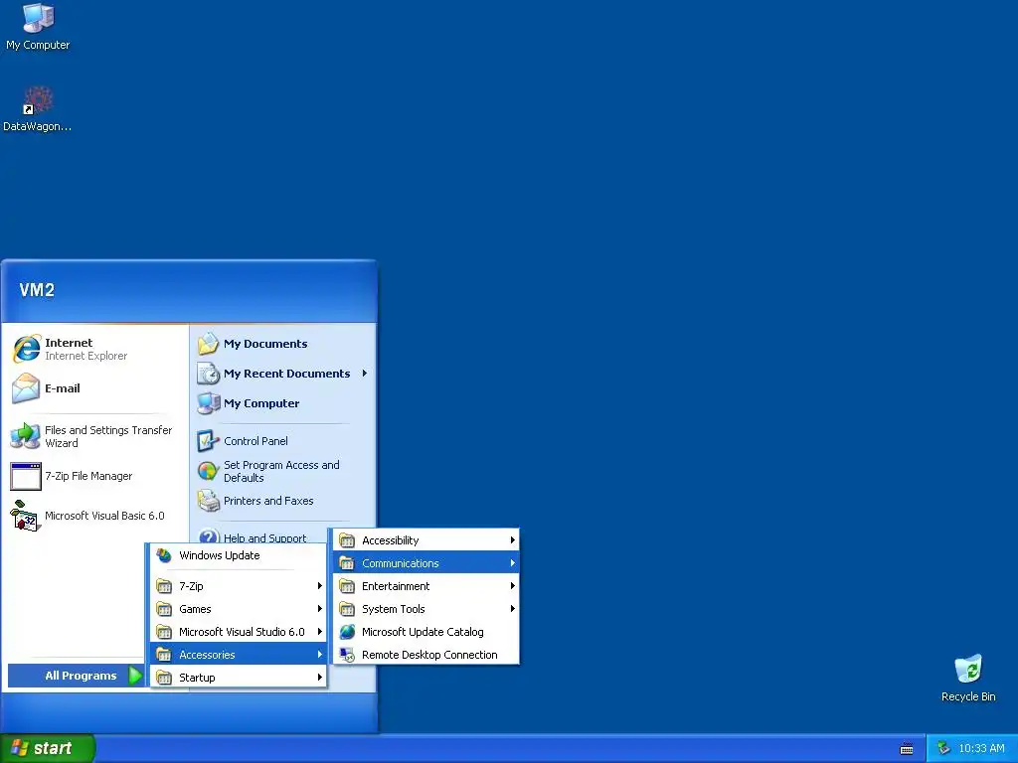
Task: Click the network tray icon beside clock
Action: coord(943,748)
